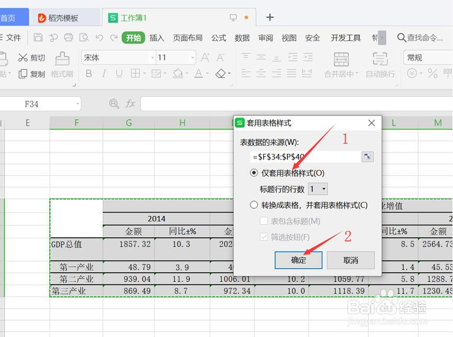Switch to 插入 ribbon tab
This screenshot has height=337, width=453.
pos(156,38)
